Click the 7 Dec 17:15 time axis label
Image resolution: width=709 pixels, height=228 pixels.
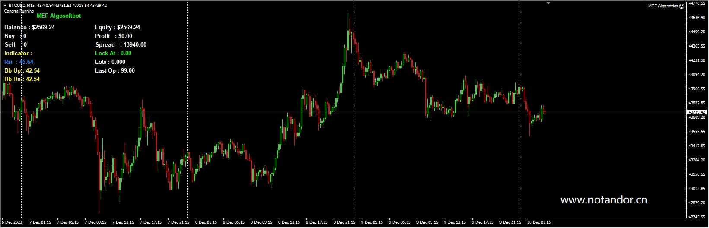click(151, 222)
